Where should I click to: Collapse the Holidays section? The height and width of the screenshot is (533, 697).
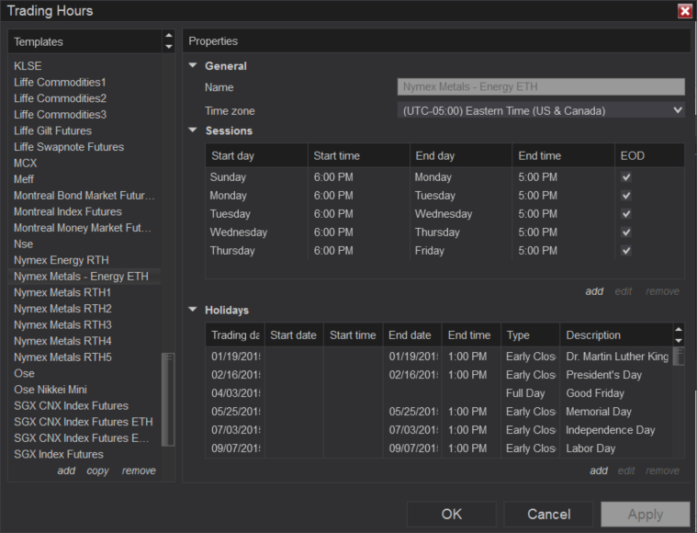click(x=193, y=310)
